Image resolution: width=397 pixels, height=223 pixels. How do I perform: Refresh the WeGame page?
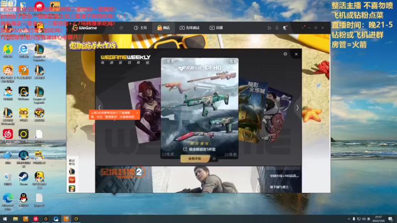[x=121, y=28]
